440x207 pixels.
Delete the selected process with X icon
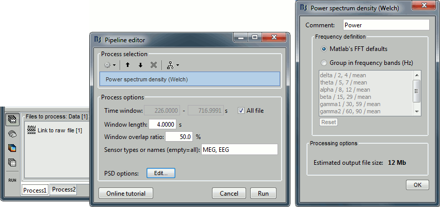(x=153, y=65)
